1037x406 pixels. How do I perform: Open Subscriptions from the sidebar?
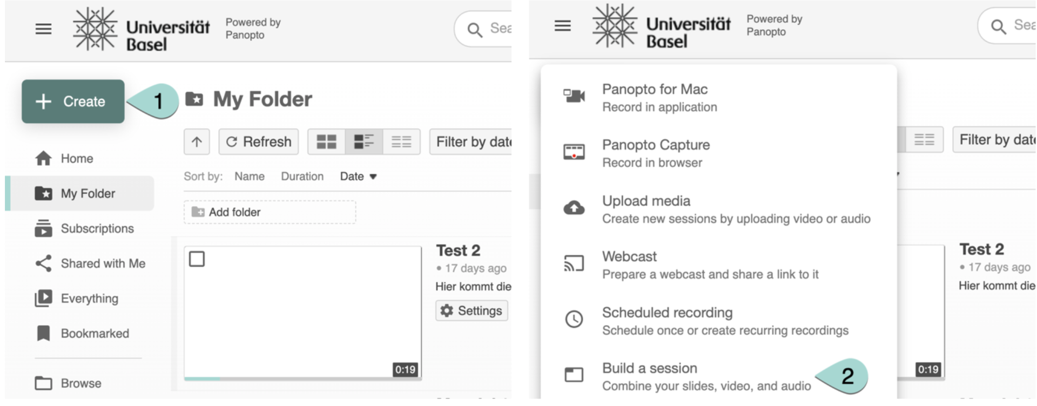(x=97, y=228)
